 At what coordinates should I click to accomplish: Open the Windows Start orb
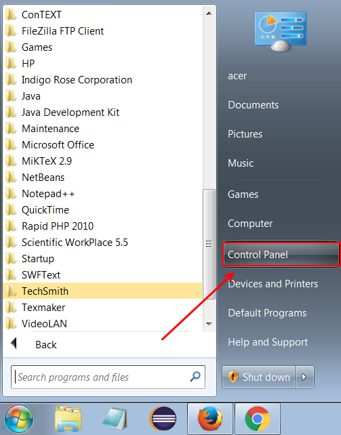[x=19, y=419]
